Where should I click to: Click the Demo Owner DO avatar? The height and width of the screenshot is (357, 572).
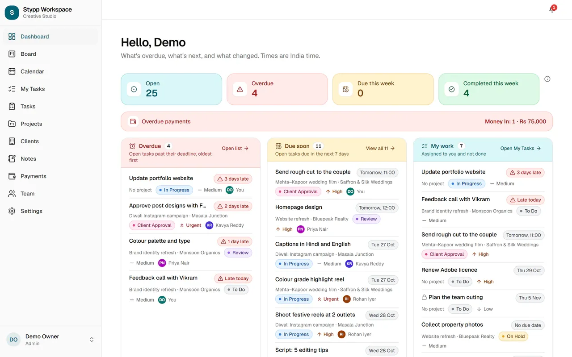pyautogui.click(x=14, y=340)
